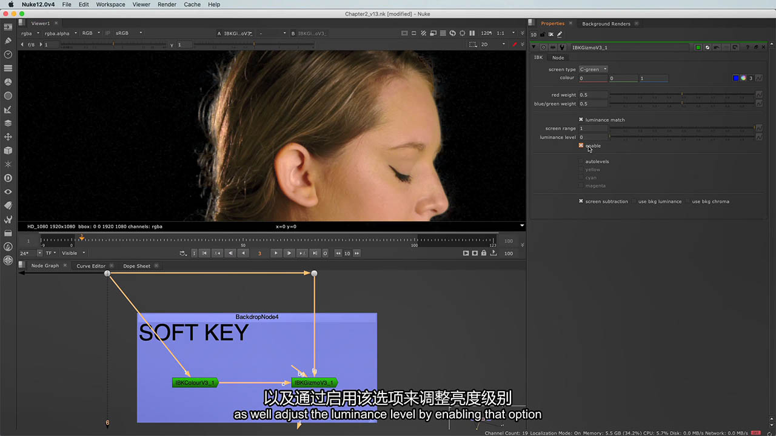Open the Particles nodes icon
Viewport: 776px width, 436px height.
coord(8,164)
